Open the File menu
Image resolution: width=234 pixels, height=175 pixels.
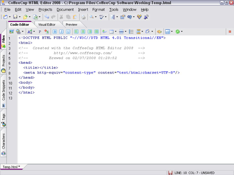tap(7, 10)
